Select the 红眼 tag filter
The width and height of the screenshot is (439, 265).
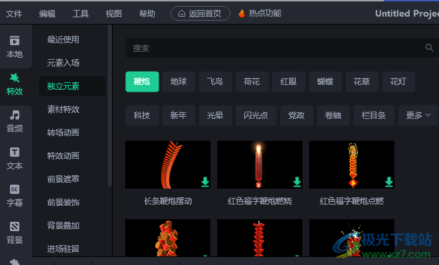288,82
